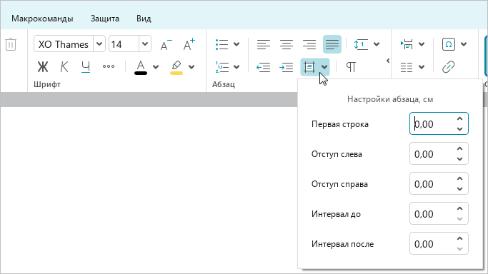Open font color dropdown arrow
This screenshot has width=488, height=274.
[156, 67]
